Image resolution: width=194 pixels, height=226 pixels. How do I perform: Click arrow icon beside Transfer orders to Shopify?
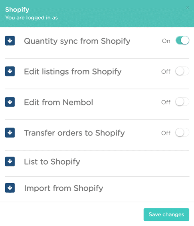click(x=10, y=133)
